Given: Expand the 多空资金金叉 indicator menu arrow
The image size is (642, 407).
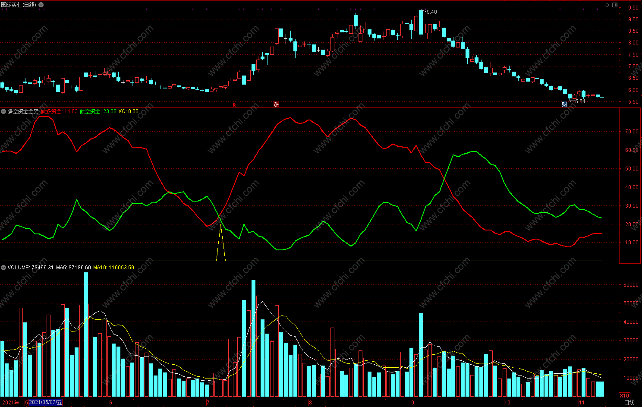Looking at the screenshot, I should (3, 111).
